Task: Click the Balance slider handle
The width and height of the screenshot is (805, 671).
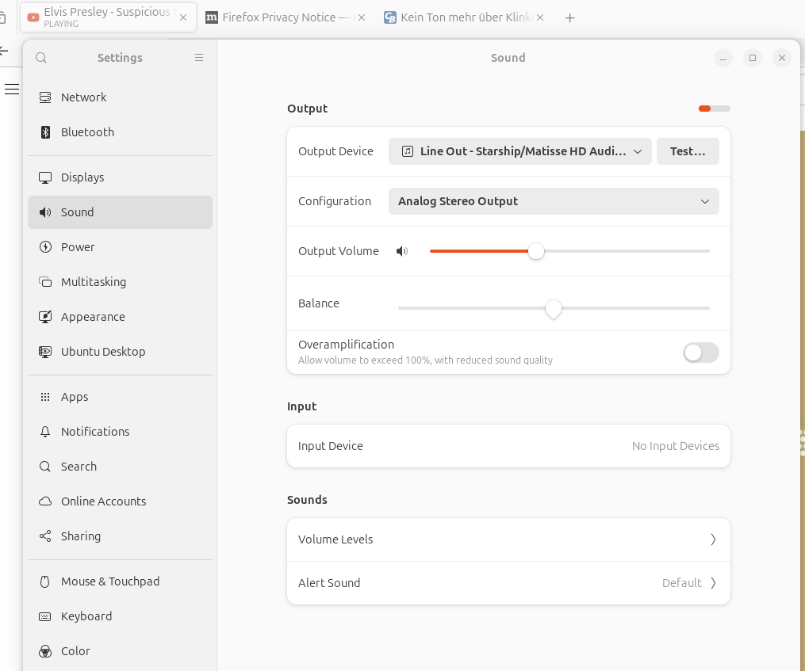Action: pyautogui.click(x=554, y=308)
